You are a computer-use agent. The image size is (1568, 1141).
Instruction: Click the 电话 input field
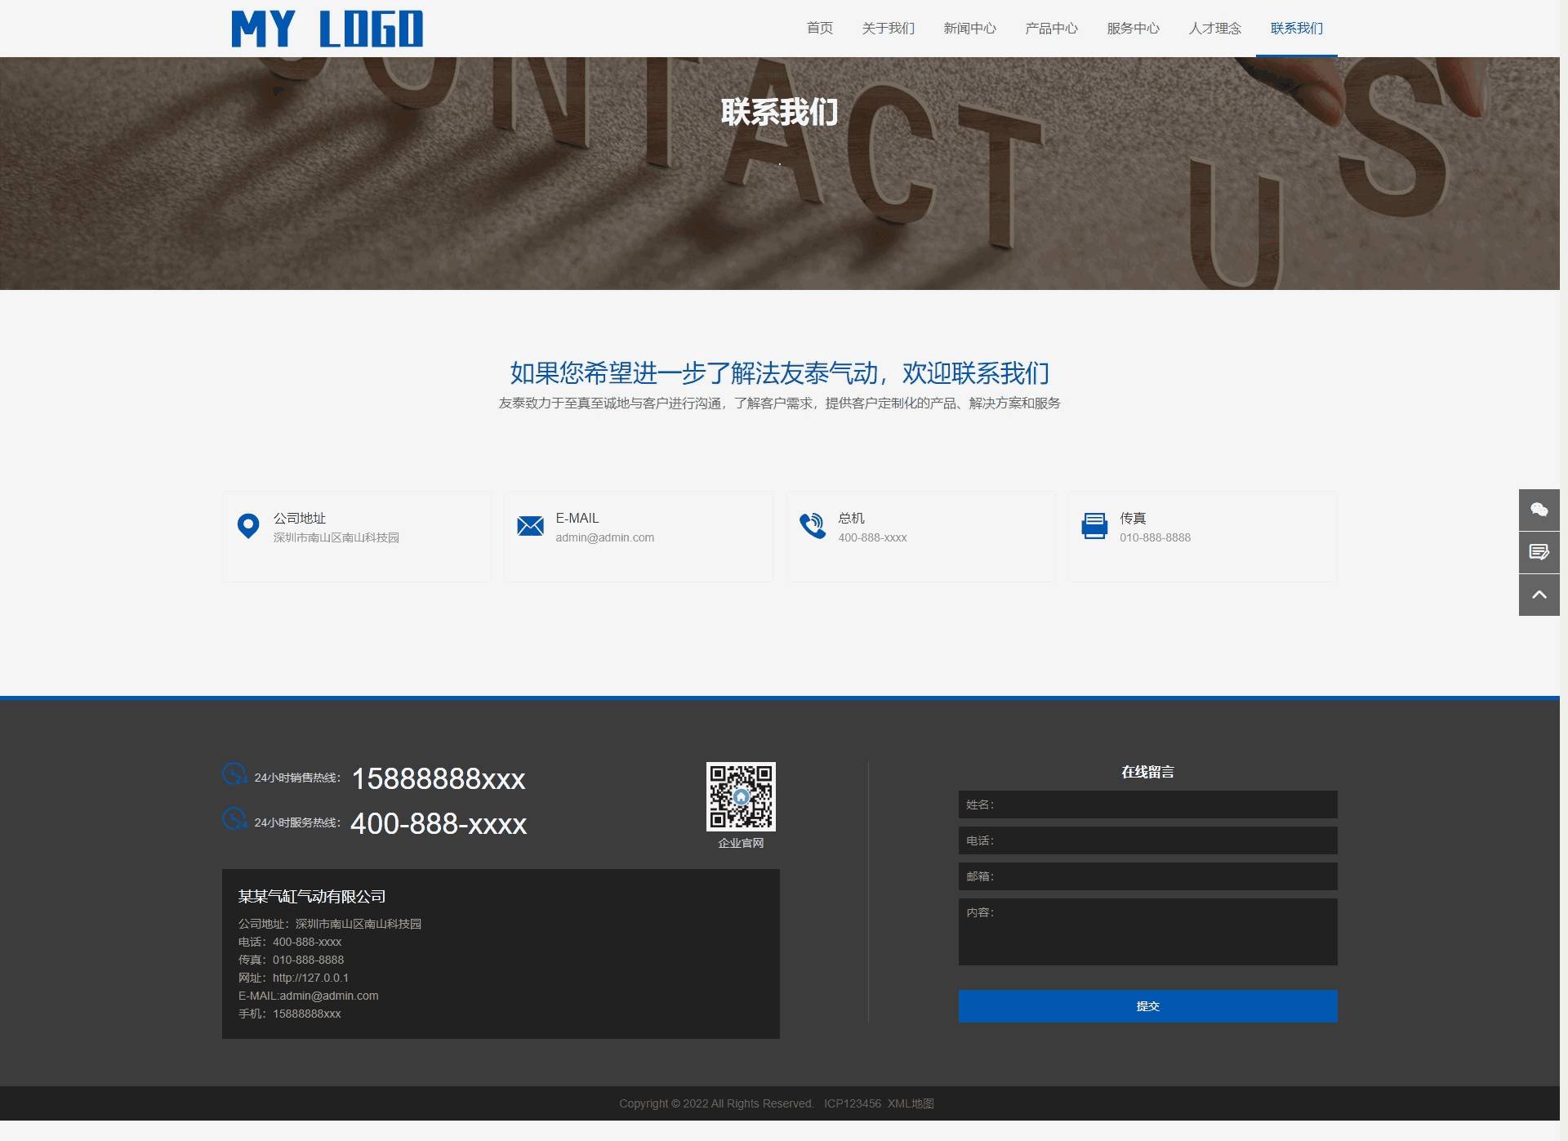click(x=1148, y=840)
